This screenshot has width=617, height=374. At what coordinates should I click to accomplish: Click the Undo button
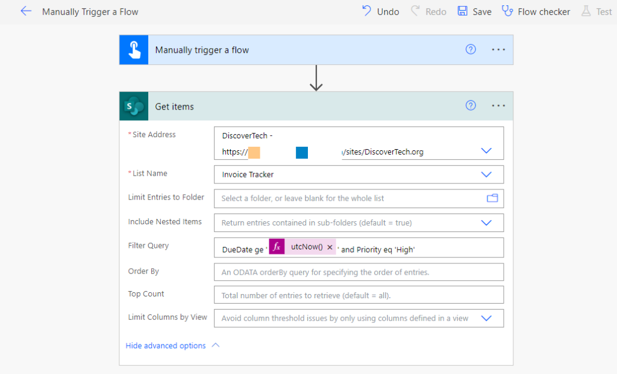pos(381,11)
